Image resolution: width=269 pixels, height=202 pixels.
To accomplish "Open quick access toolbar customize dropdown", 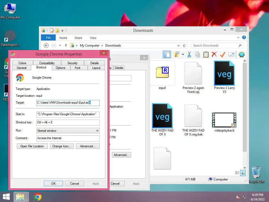I will coord(63,31).
